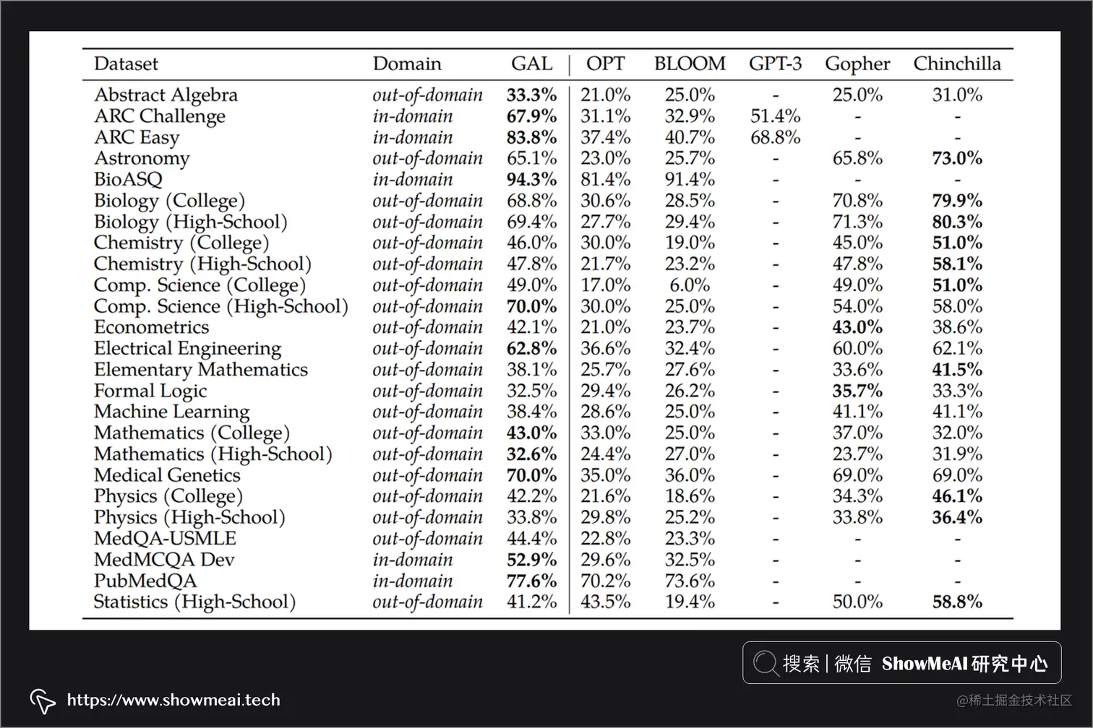Viewport: 1093px width, 728px height.
Task: Click in-domain label in the BioASQ row
Action: click(x=413, y=179)
